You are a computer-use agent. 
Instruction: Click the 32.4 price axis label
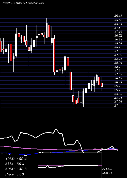coord(117,67)
